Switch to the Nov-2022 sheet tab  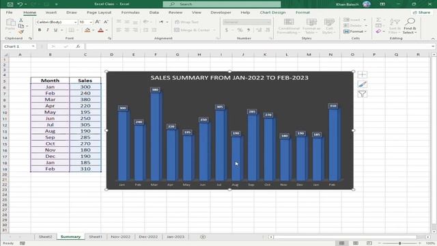120,237
